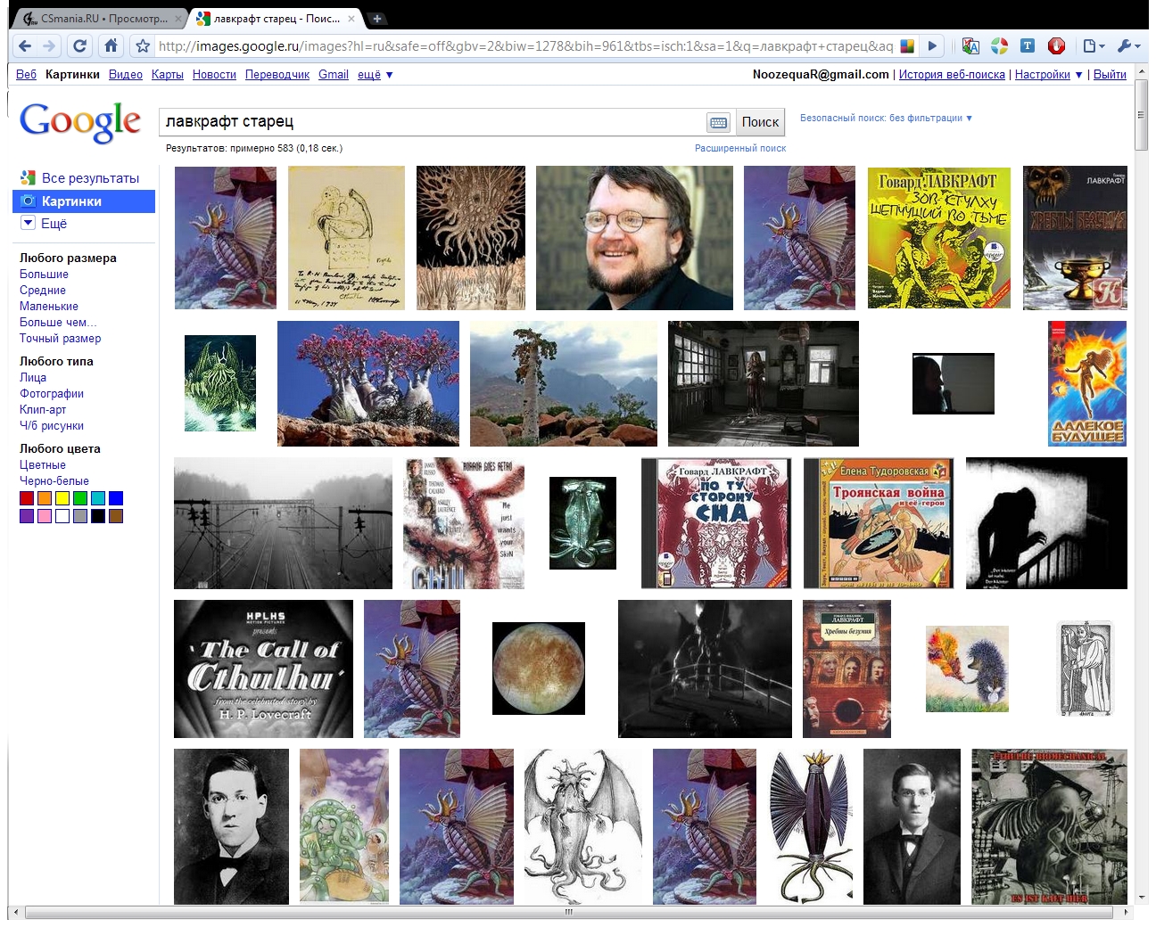Screen dimensions: 1156x927
Task: Pick the pink color swatch
Action: point(45,516)
